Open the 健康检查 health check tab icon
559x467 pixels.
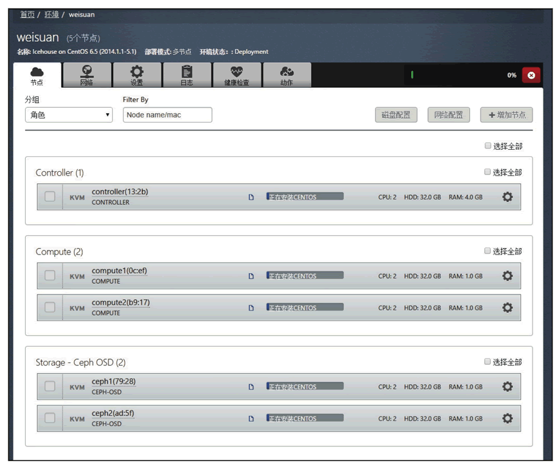tap(237, 74)
